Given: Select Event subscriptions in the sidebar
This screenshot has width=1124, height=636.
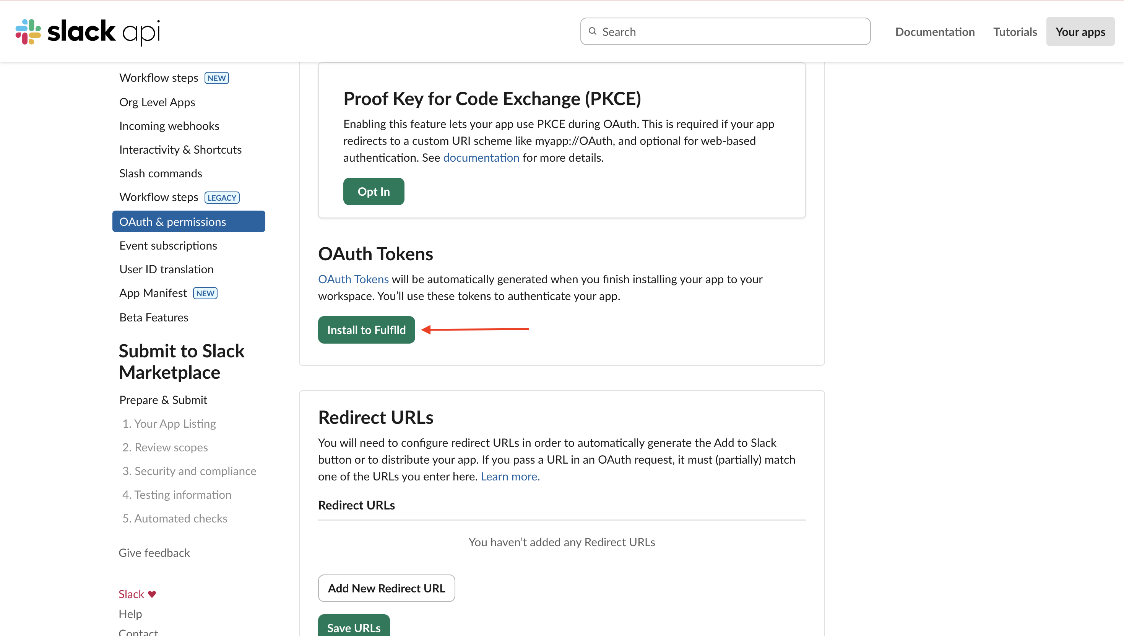Looking at the screenshot, I should pyautogui.click(x=168, y=245).
